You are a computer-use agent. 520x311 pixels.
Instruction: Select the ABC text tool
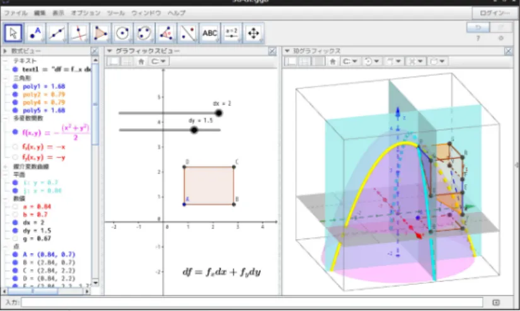click(x=210, y=33)
